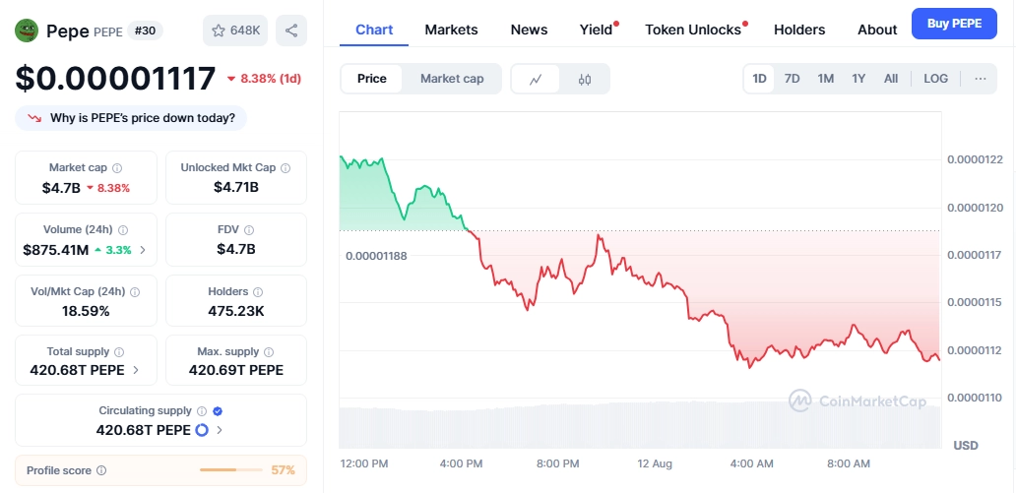Expand the Circulating supply chevron arrow
This screenshot has height=493, width=1016.
(219, 430)
